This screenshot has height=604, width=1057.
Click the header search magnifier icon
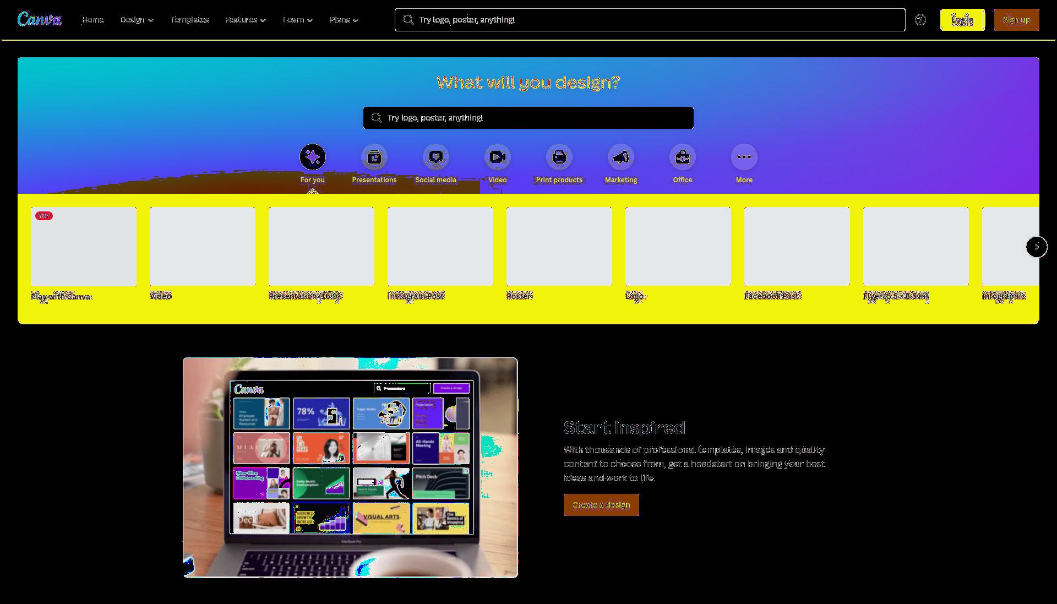coord(408,20)
